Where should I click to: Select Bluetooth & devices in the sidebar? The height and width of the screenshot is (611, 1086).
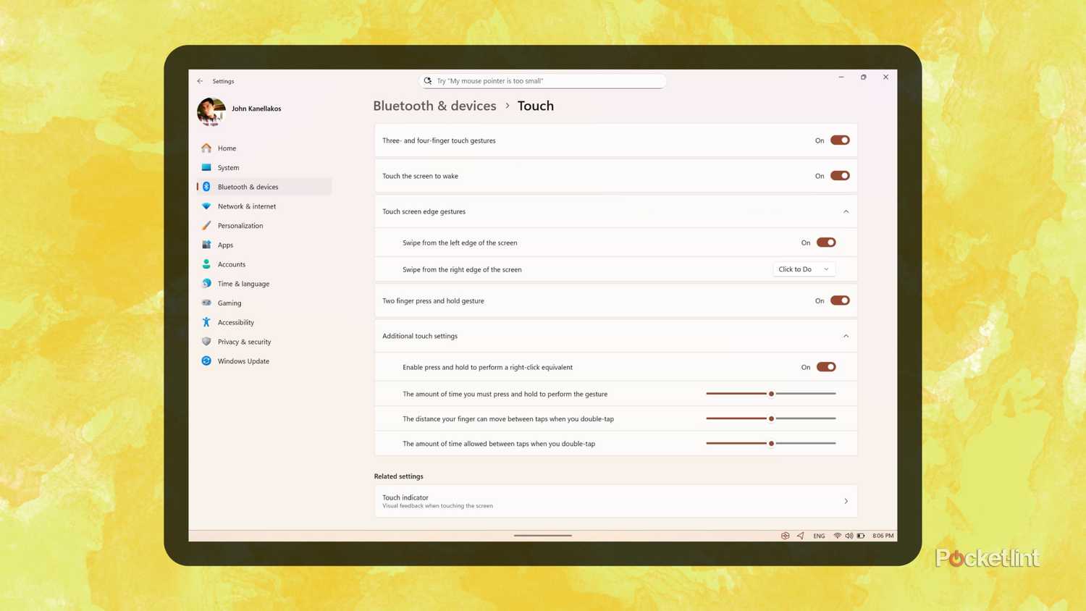coord(248,186)
